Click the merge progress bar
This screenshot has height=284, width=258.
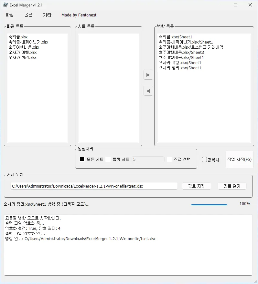pyautogui.click(x=209, y=205)
